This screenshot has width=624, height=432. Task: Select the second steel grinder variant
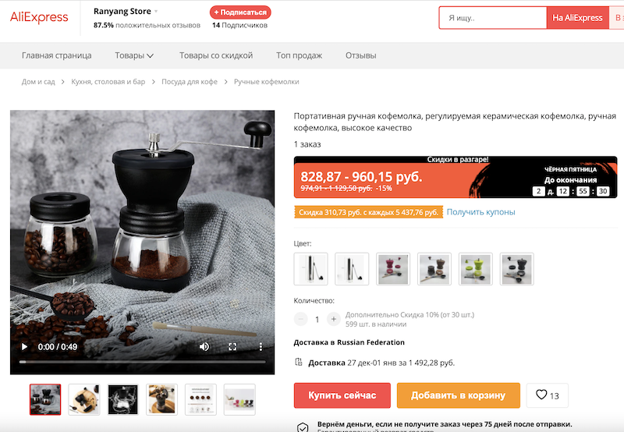pos(352,269)
